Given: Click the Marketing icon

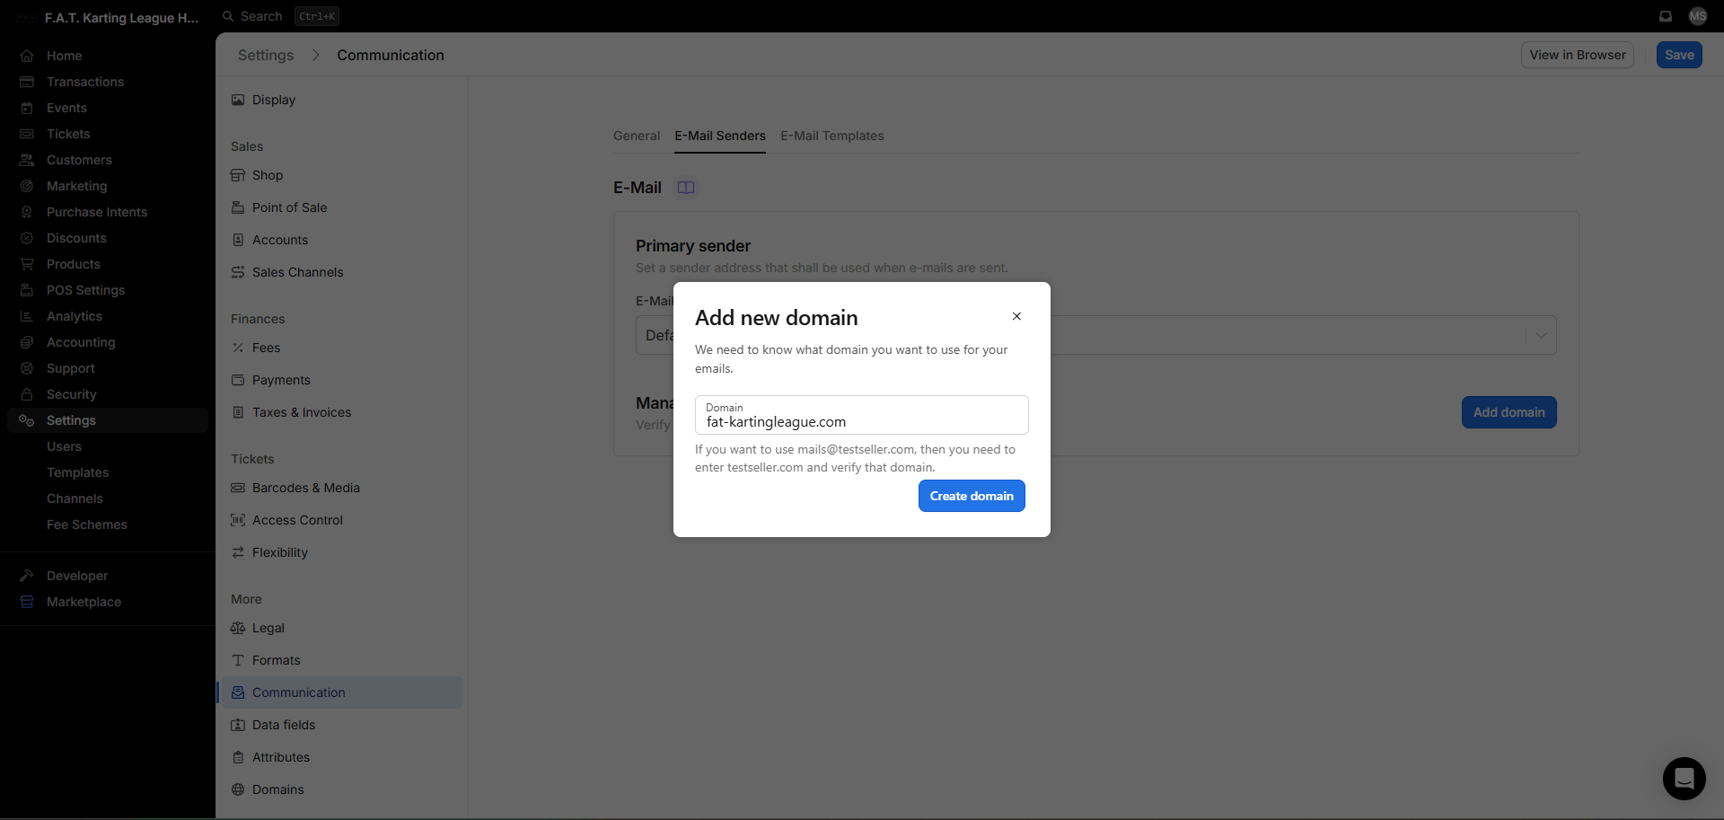Looking at the screenshot, I should click(x=27, y=186).
